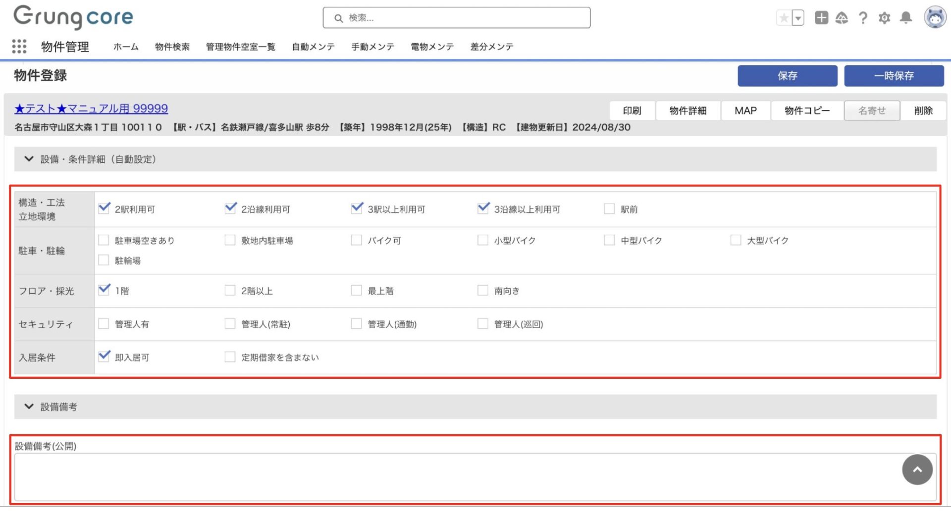The width and height of the screenshot is (951, 511).
Task: Open the setup gear icon
Action: click(884, 18)
